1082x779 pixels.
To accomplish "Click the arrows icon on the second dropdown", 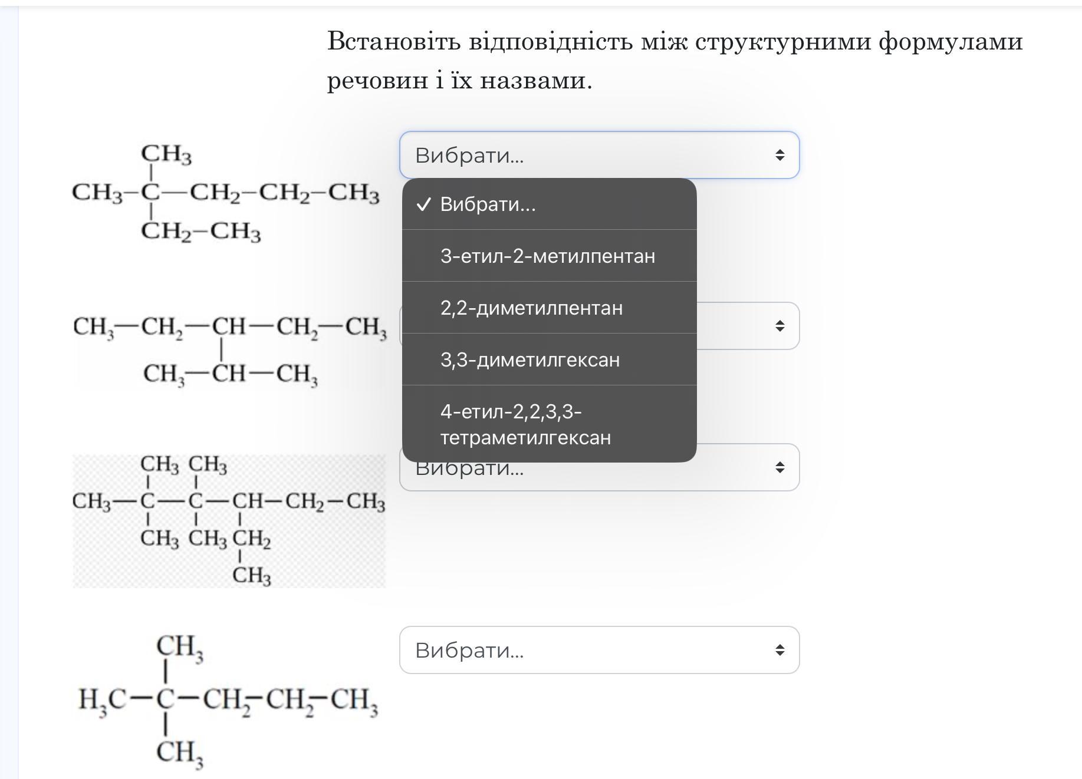I will (x=780, y=326).
